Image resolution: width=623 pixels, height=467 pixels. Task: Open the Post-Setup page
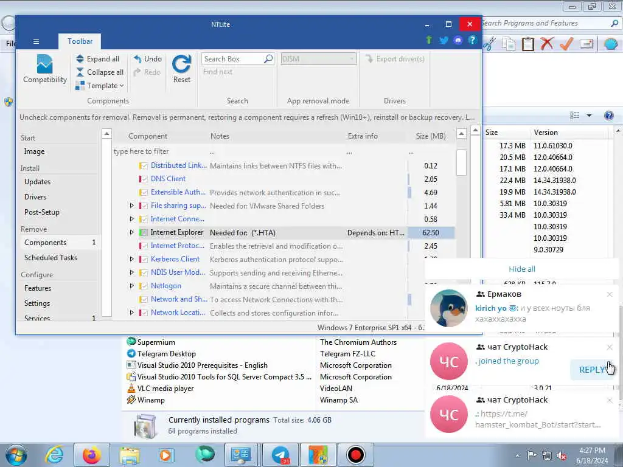pos(42,212)
